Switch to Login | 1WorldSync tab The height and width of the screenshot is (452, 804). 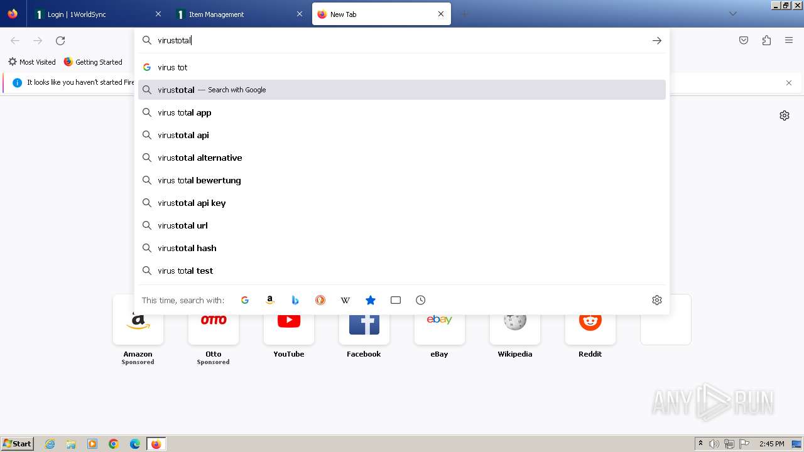(x=99, y=14)
